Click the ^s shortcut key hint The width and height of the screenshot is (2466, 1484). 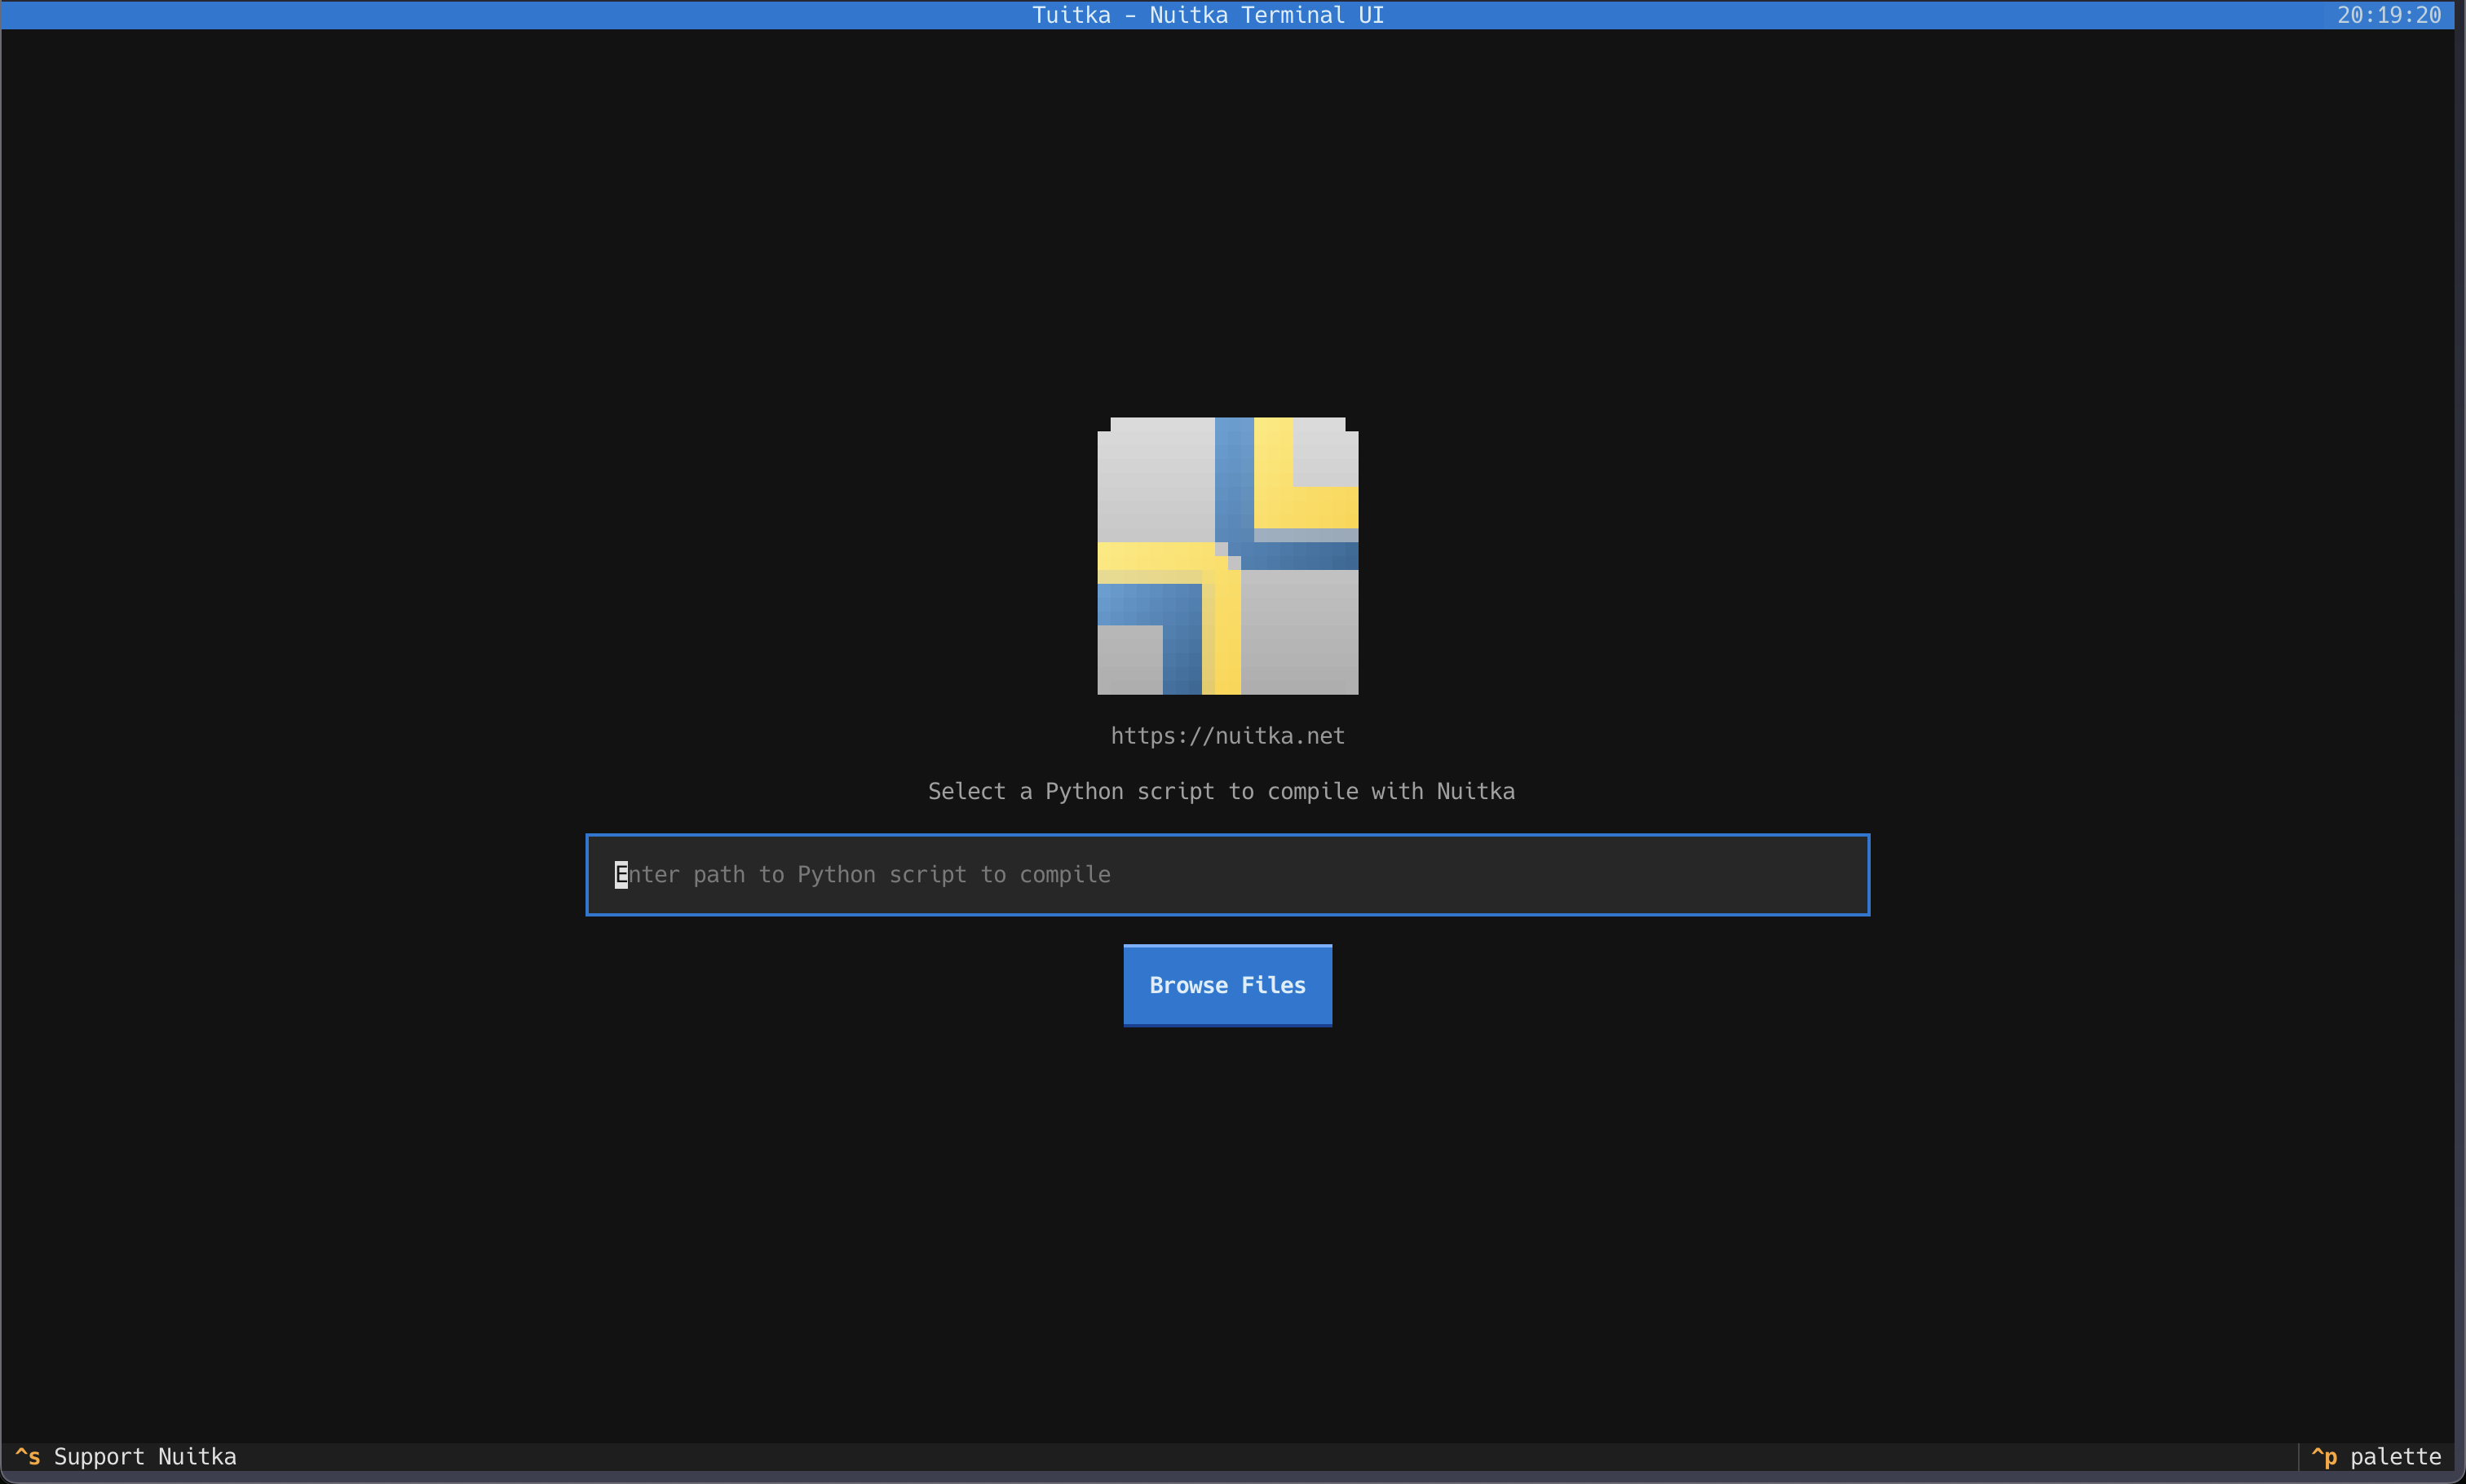click(28, 1456)
